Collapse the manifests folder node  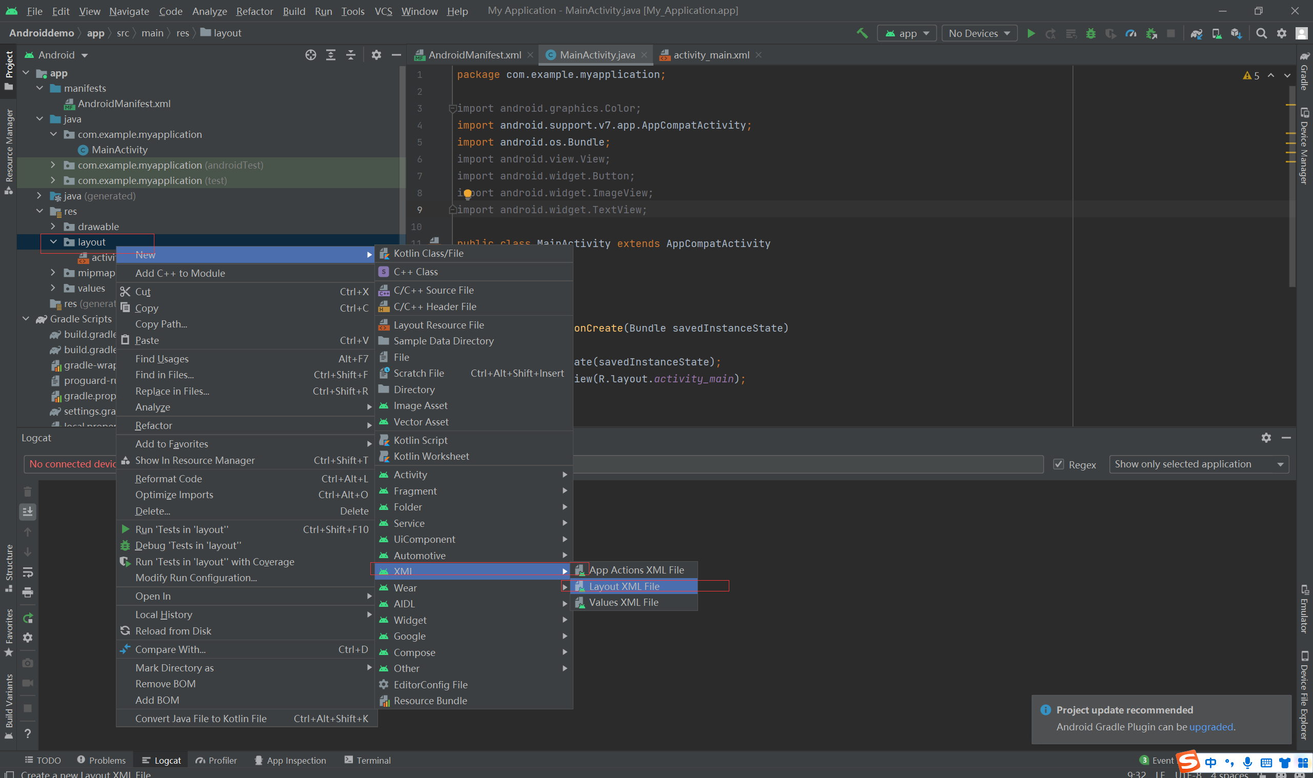pos(40,88)
